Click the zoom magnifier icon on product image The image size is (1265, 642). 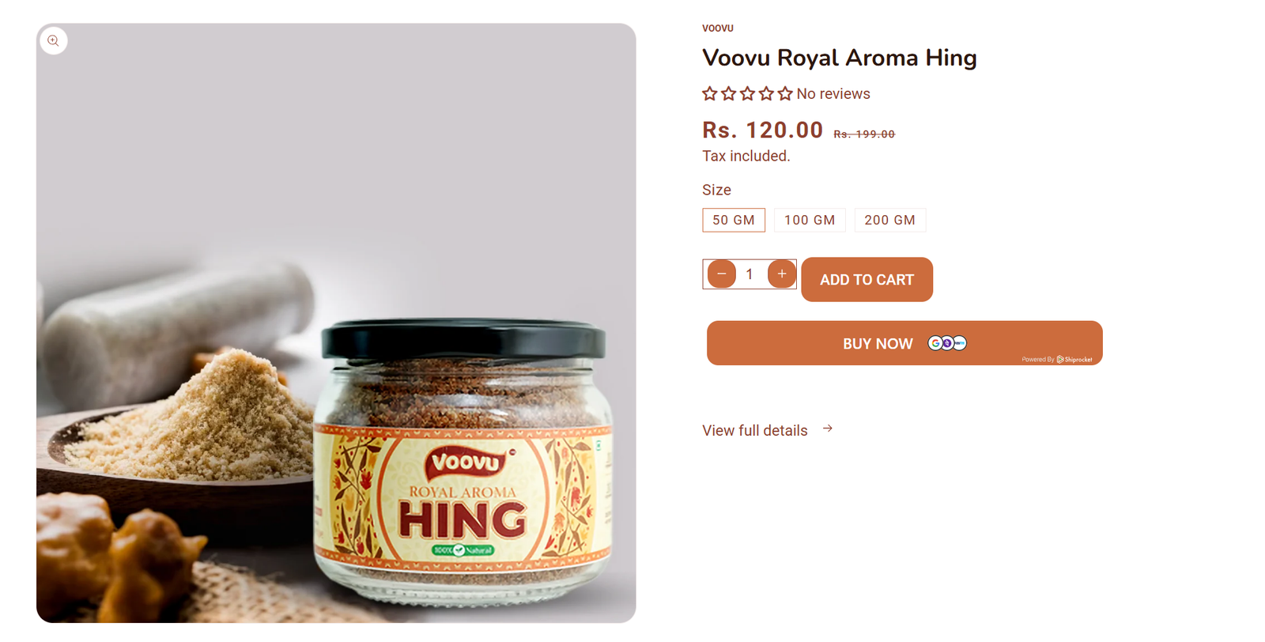tap(53, 40)
